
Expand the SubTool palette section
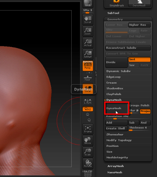[113, 13]
